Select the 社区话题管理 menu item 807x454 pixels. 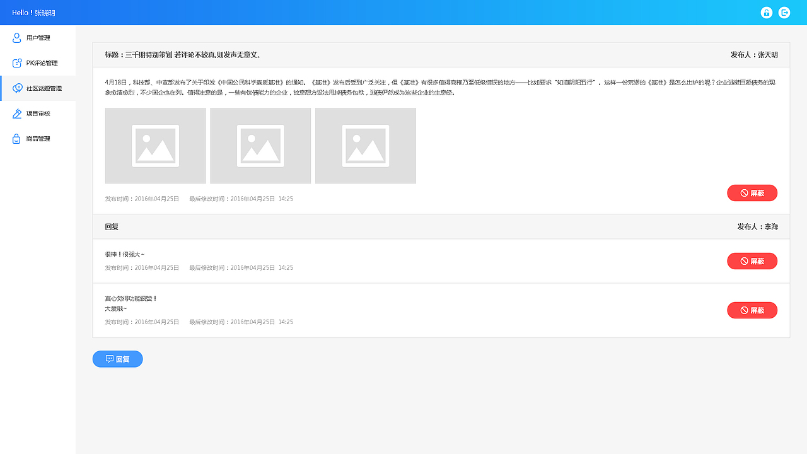click(x=38, y=88)
